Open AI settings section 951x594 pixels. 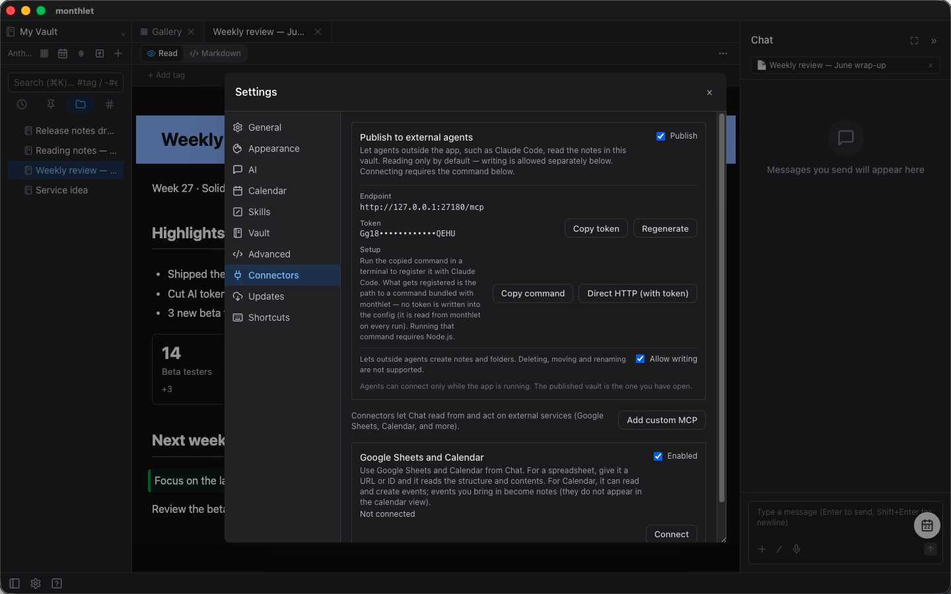tap(283, 170)
